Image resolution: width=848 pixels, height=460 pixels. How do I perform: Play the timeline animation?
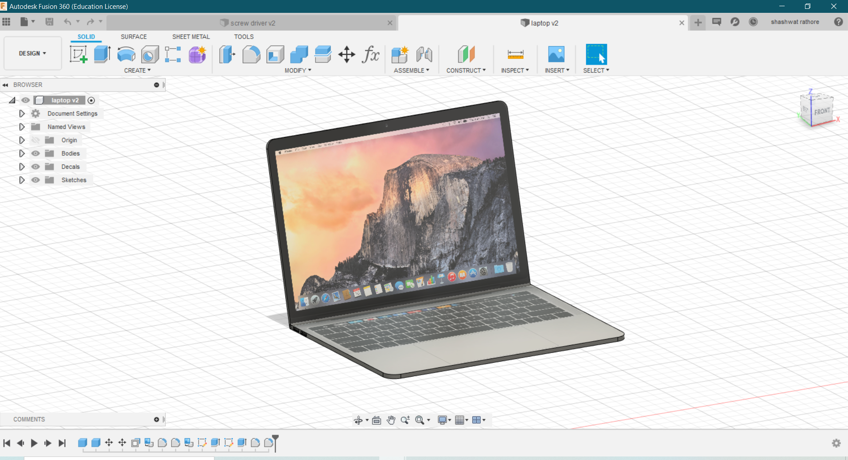coord(34,443)
